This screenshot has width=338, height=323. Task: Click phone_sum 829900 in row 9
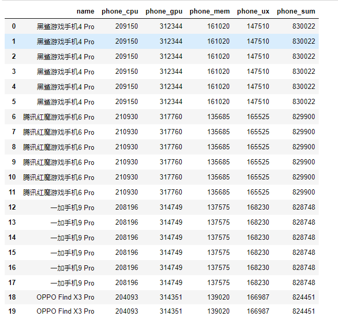pos(304,162)
